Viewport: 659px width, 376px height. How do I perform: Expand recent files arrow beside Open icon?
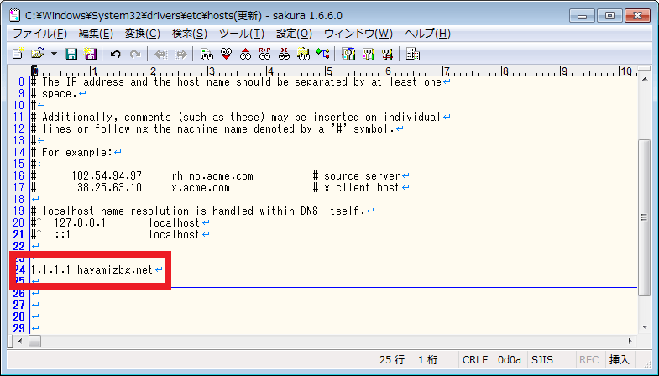coord(54,54)
